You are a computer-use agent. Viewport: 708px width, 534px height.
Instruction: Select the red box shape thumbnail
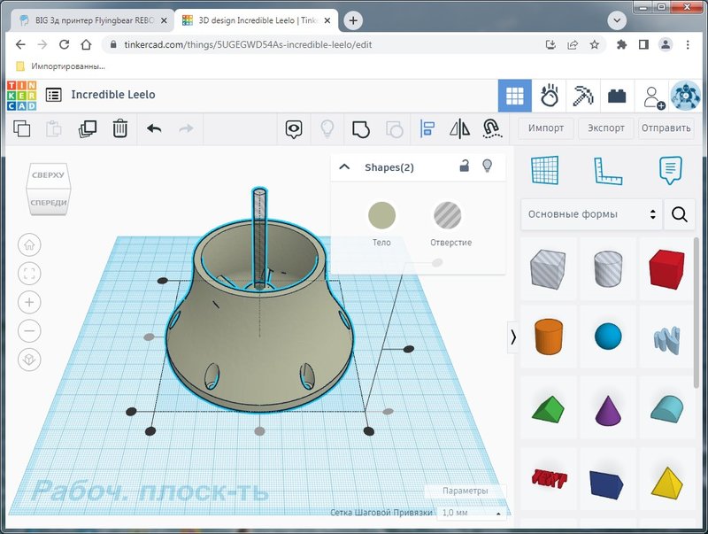pyautogui.click(x=666, y=268)
